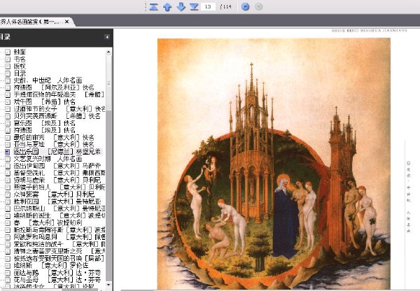
Task: Click the total pages label /114
Action: 225,7
